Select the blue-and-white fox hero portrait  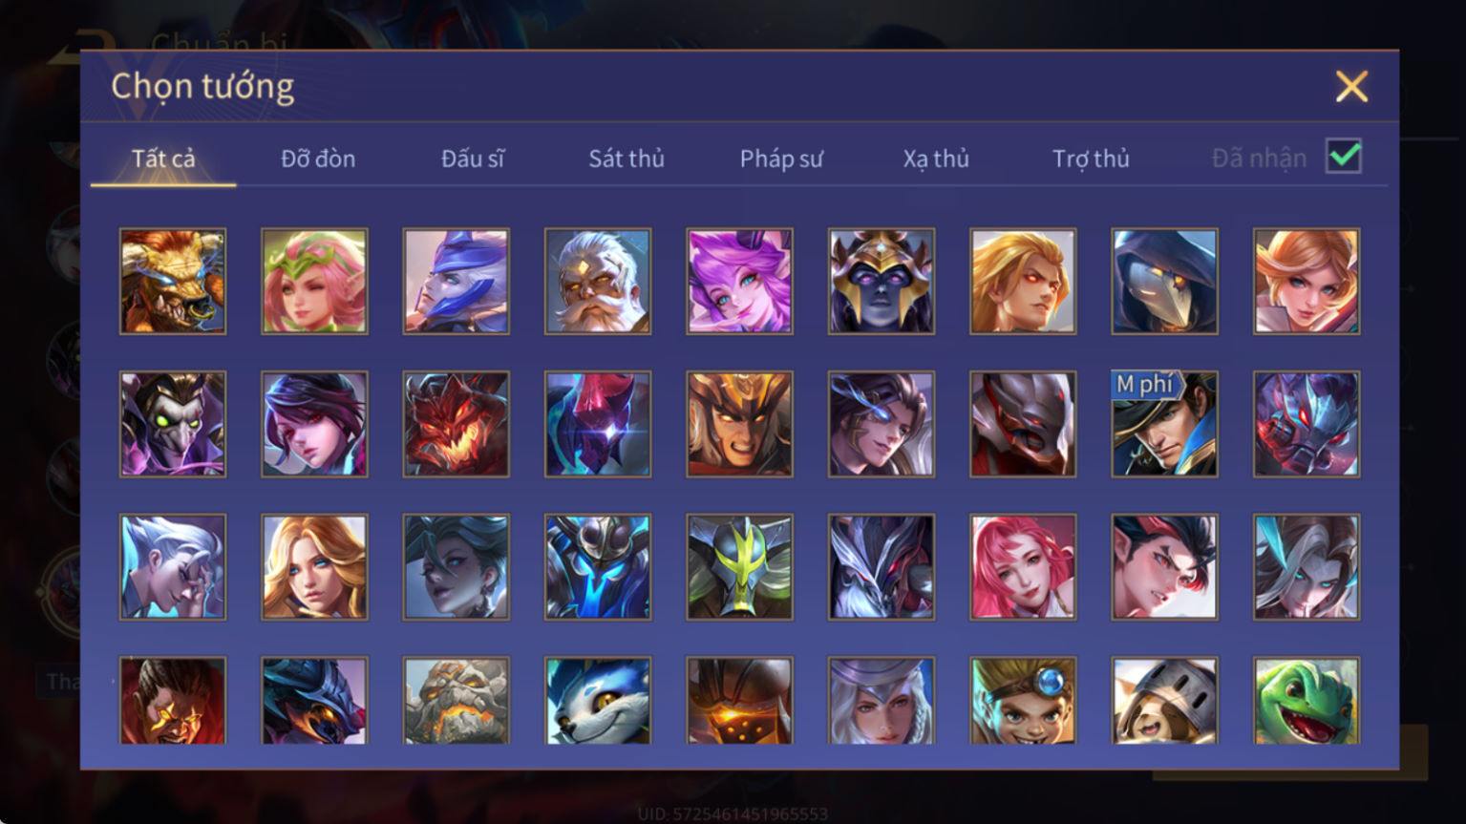(598, 701)
